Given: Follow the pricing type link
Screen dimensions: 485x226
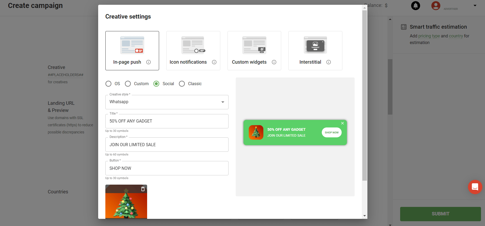Looking at the screenshot, I should pos(429,36).
